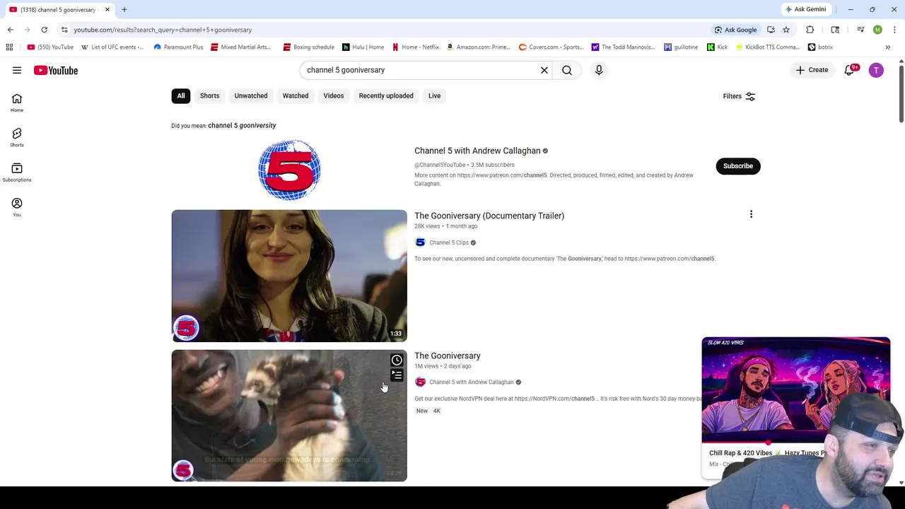Click the YouTube logo

pyautogui.click(x=56, y=70)
